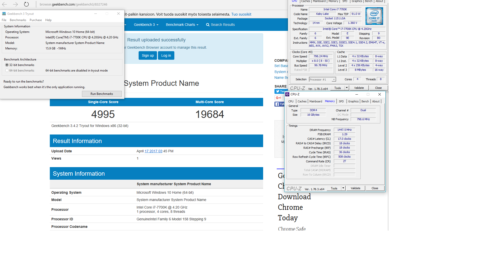Click Close in the upper CPU-Z window

pyautogui.click(x=378, y=88)
